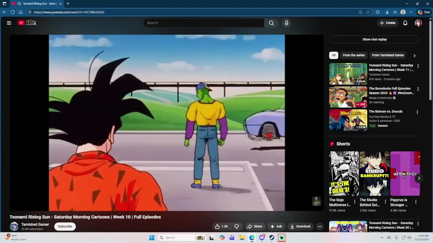Open The Boondocks live stream thumbnail

(x=348, y=97)
